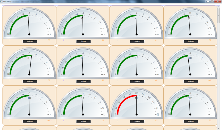Select the gauge scaled 4 to 14
This screenshot has width=222, height=132.
(x=83, y=103)
